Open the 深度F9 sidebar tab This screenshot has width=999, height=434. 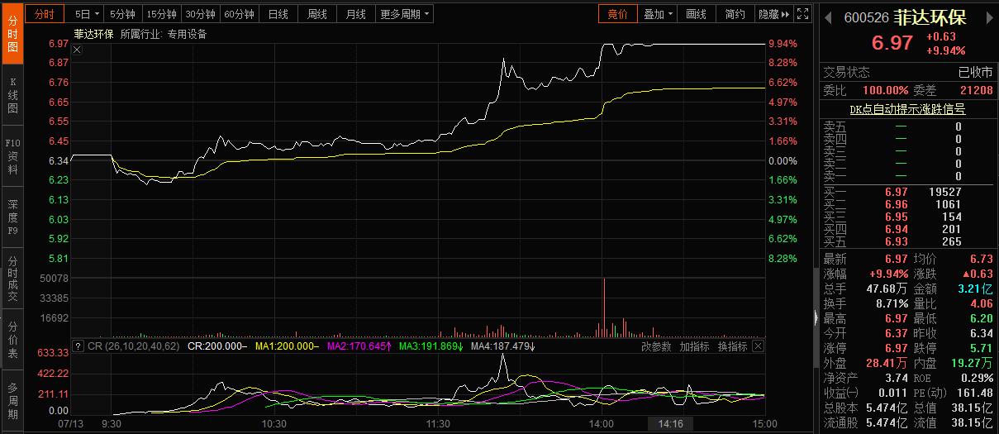point(12,217)
